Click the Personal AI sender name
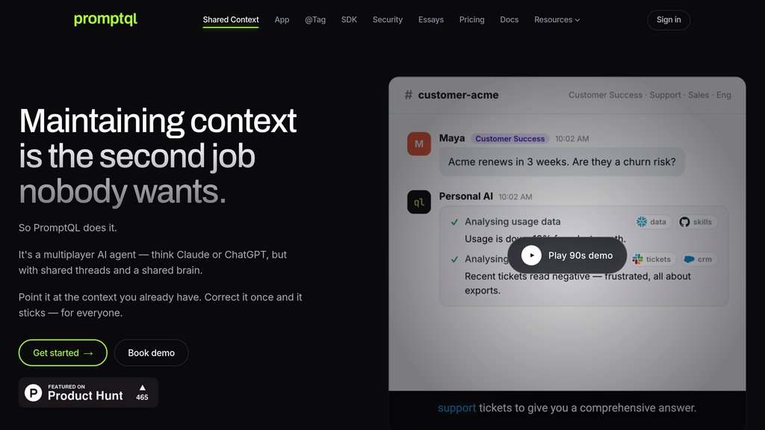 pyautogui.click(x=466, y=196)
